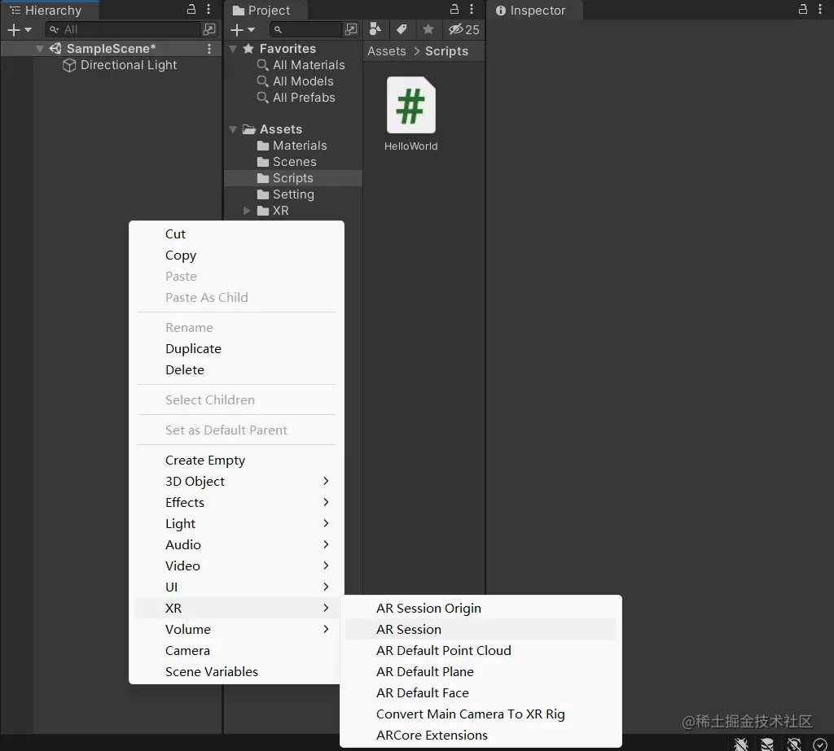Focus the Hierarchy search field
The width and height of the screenshot is (834, 751).
(124, 30)
